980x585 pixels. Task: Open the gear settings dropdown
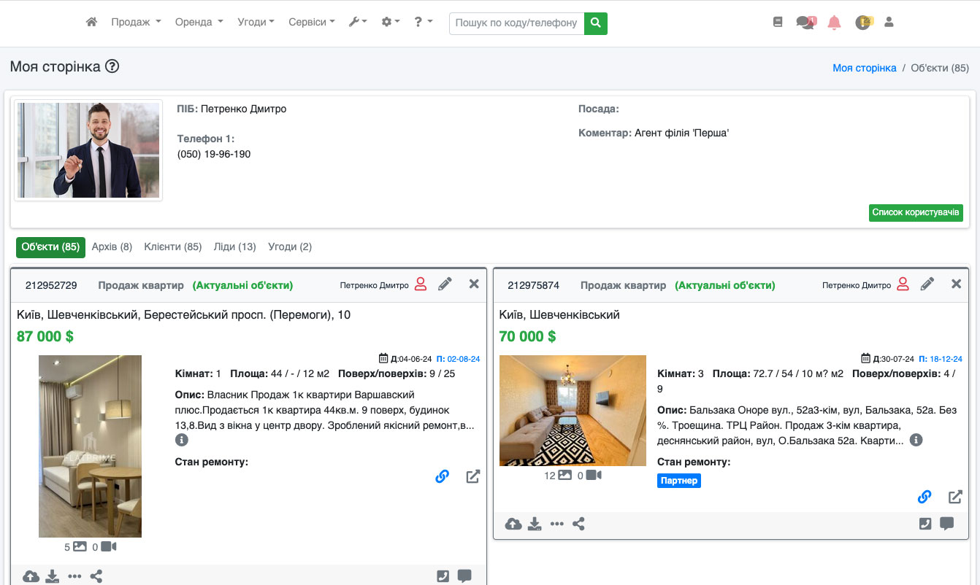click(391, 23)
